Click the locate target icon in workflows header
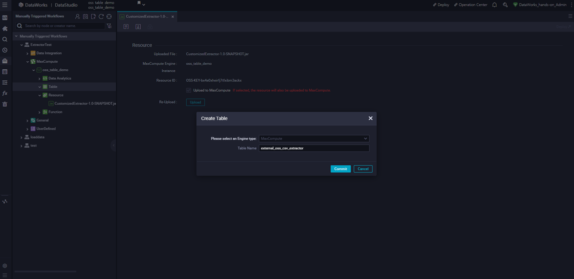Viewport: 574px width, 279px height. point(109,16)
